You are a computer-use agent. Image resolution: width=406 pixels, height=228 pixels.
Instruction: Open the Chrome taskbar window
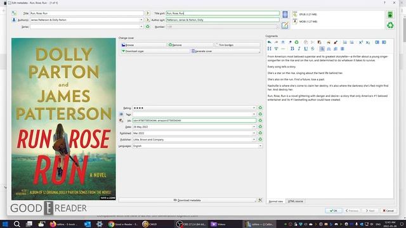pos(123,224)
